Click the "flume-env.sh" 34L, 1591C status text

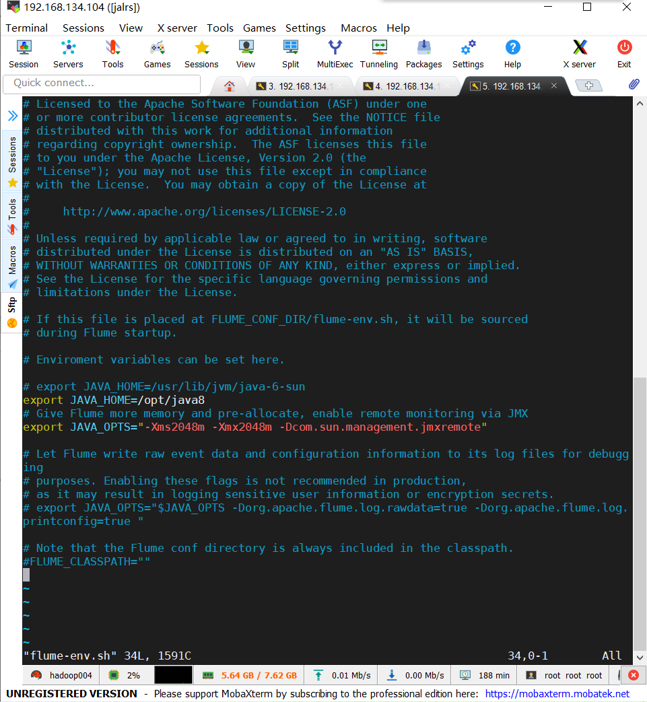coord(107,656)
